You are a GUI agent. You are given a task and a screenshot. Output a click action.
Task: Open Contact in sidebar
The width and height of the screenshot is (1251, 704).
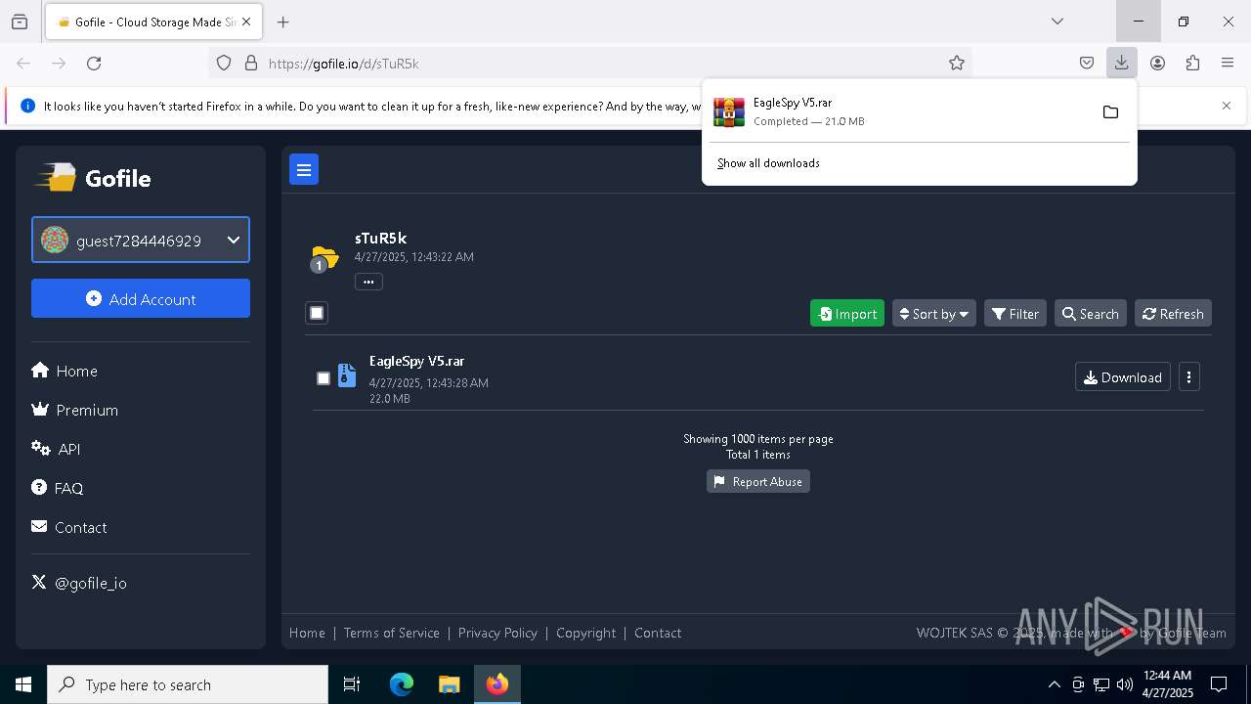(69, 527)
